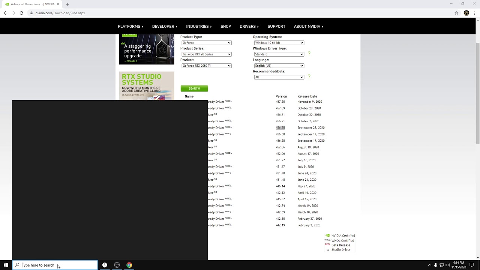Viewport: 480px width, 270px height.
Task: Close the Advanced Driver Search tab
Action: [x=58, y=4]
